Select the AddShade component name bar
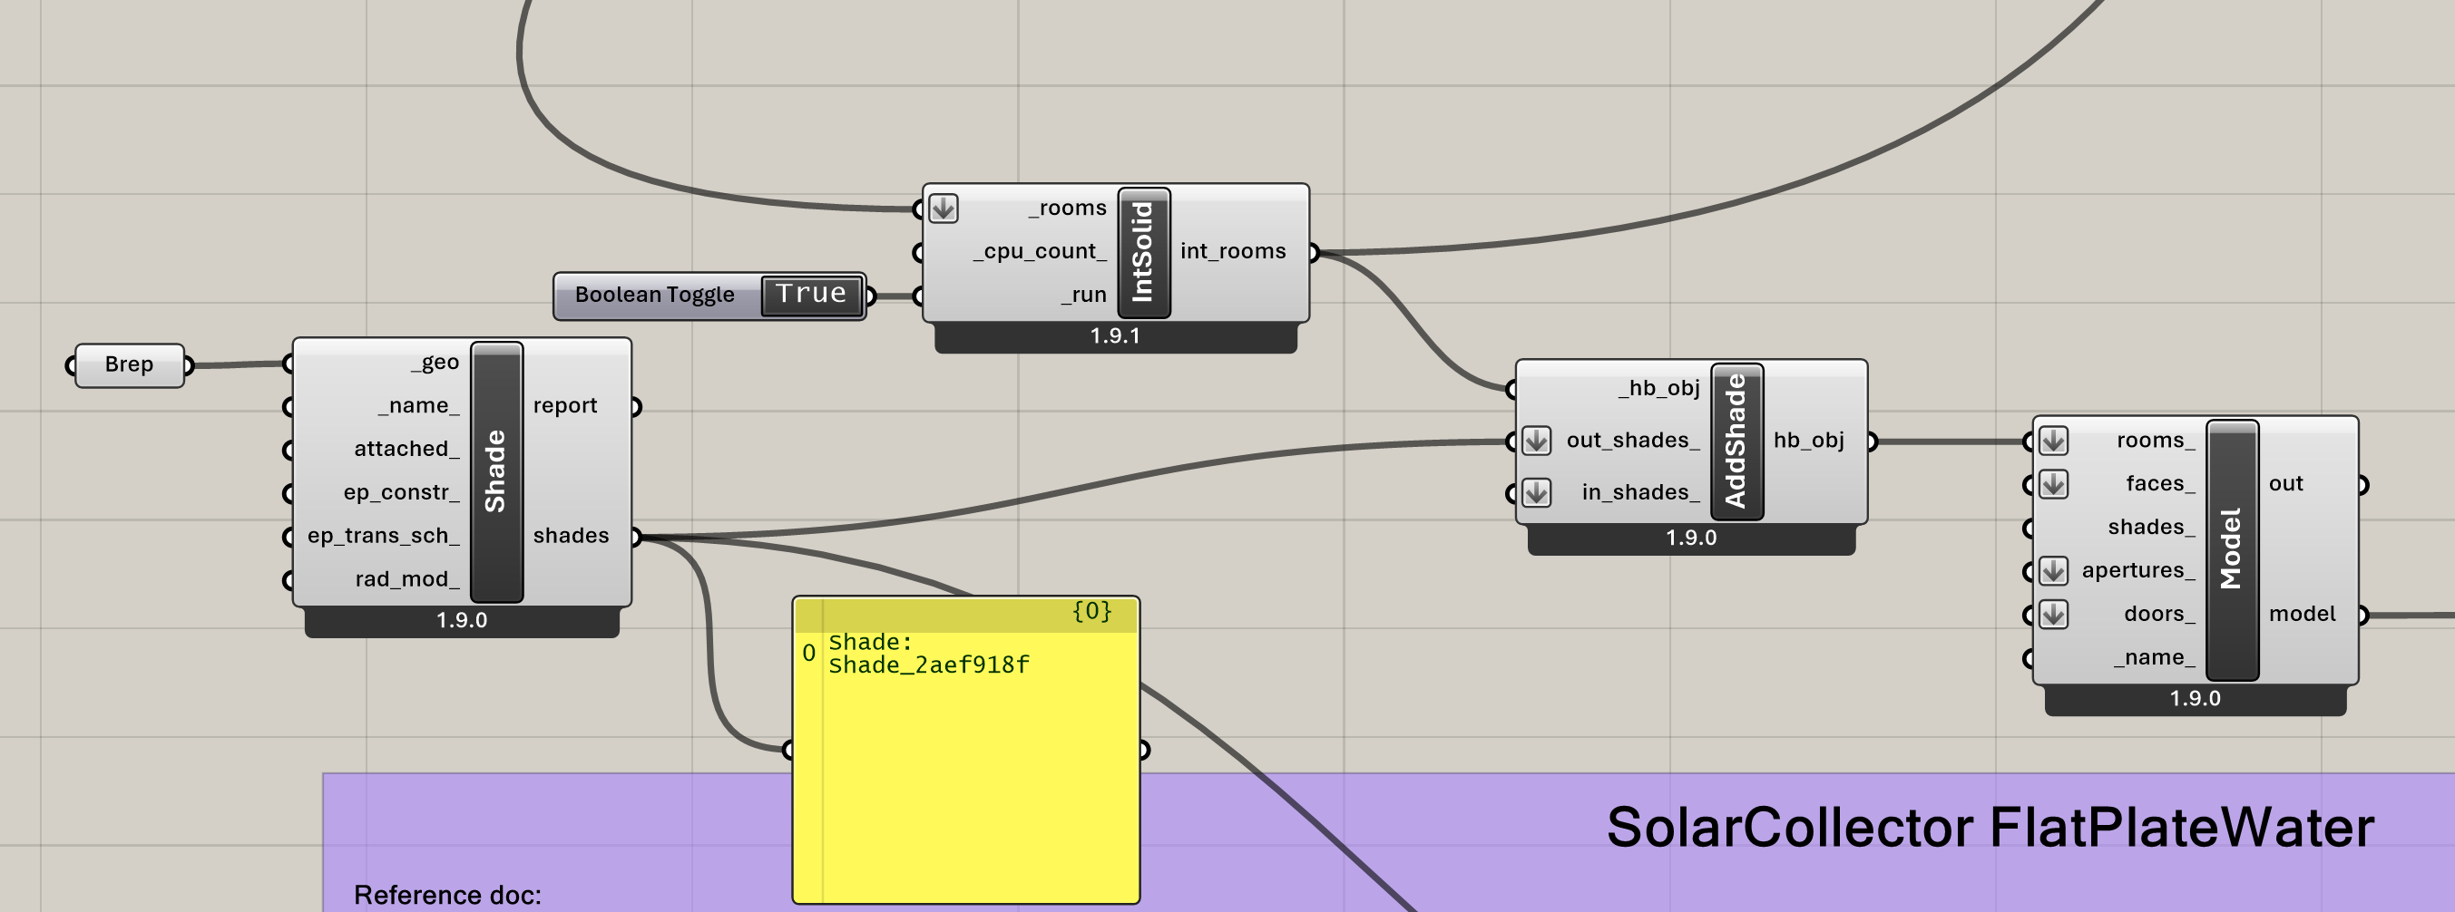This screenshot has height=912, width=2455. (x=1736, y=441)
